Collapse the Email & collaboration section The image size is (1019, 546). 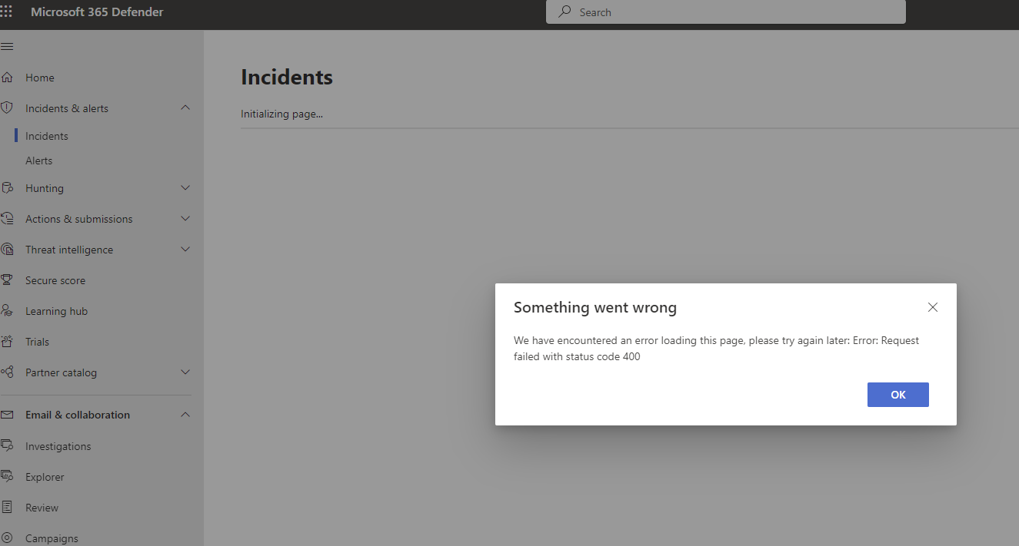[x=185, y=415]
